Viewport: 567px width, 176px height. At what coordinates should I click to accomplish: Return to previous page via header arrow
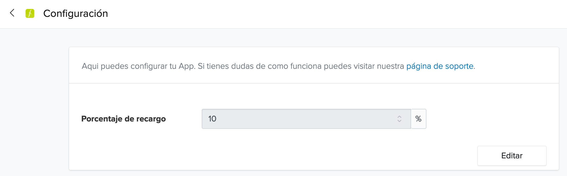tap(12, 13)
